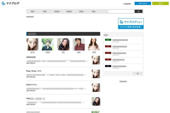Click the green button in the top-right corner

160,3
